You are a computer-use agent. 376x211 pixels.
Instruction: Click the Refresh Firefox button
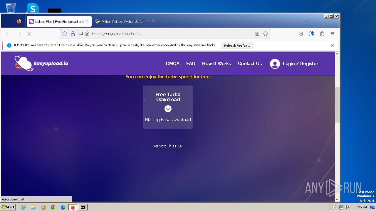coord(237,45)
